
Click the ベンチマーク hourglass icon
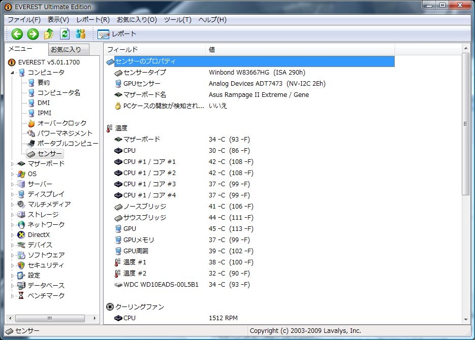pos(21,295)
